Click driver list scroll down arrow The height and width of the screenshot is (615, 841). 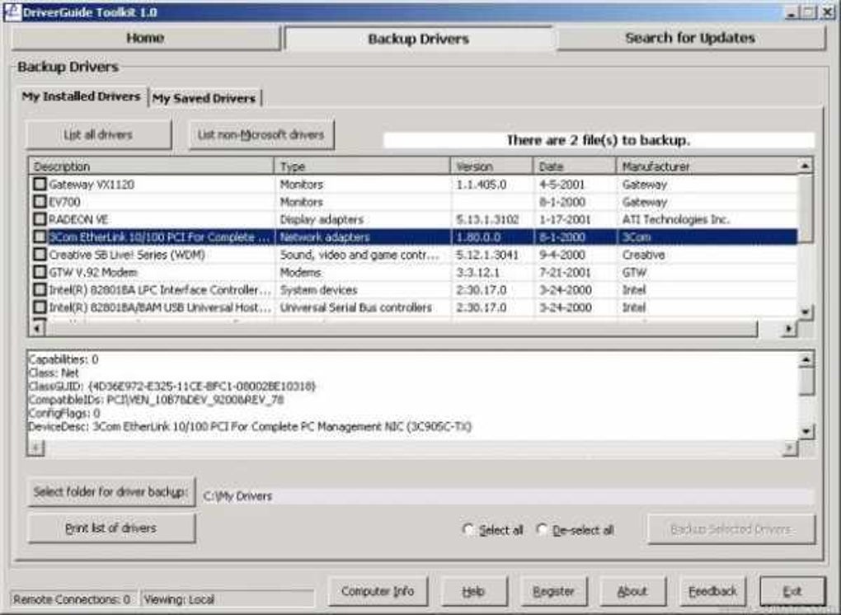pos(805,312)
